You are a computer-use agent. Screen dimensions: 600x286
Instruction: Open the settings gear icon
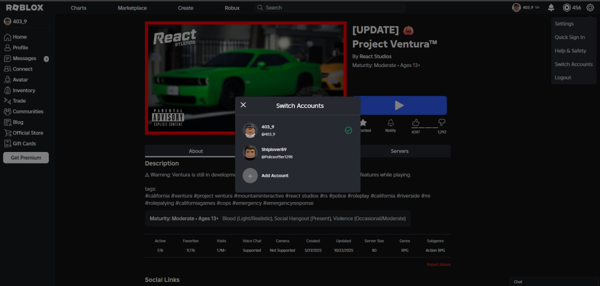tap(590, 7)
